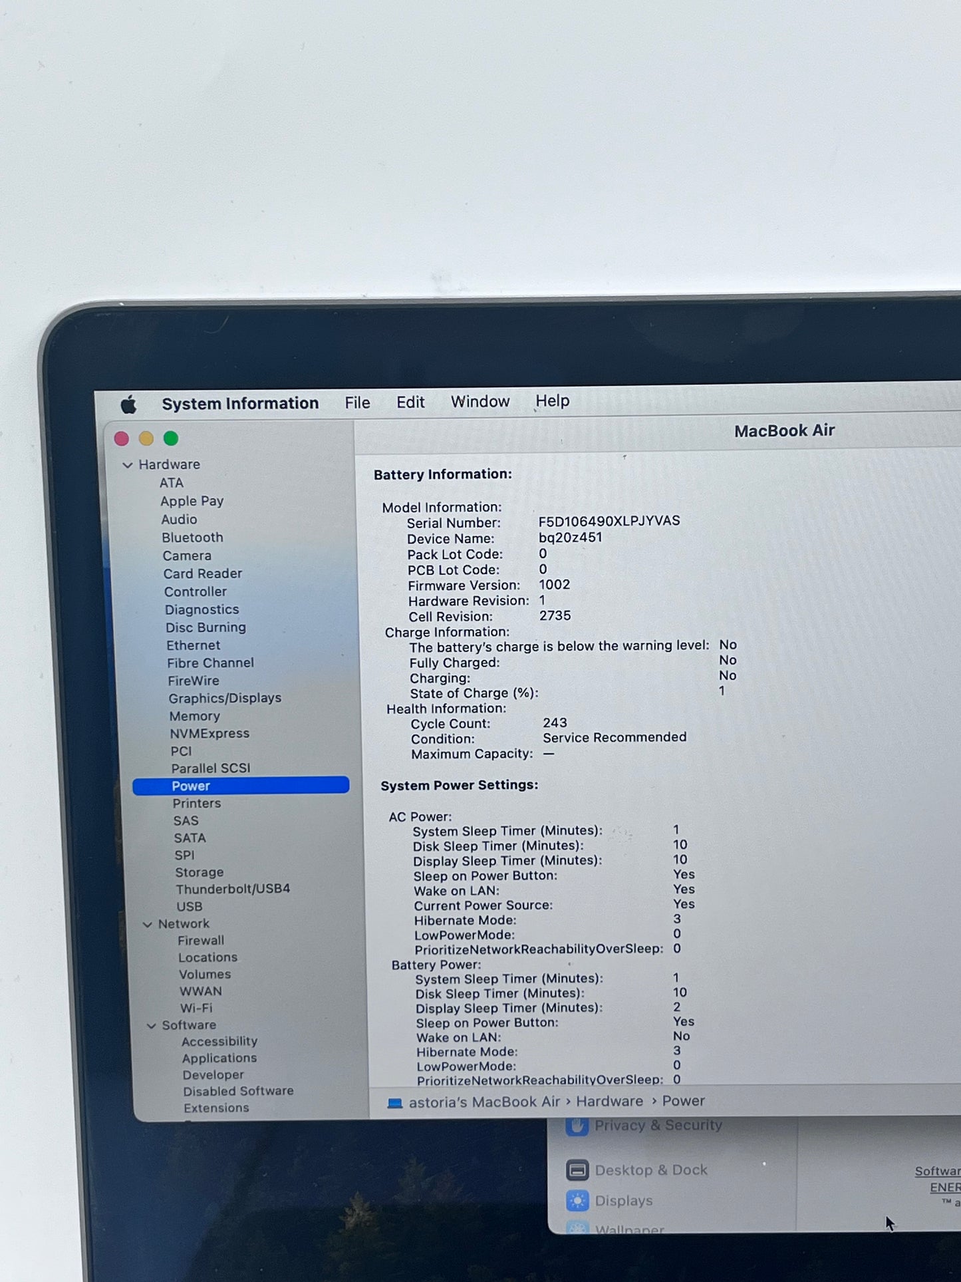The height and width of the screenshot is (1282, 961).
Task: Select Camera in the sidebar
Action: click(187, 556)
